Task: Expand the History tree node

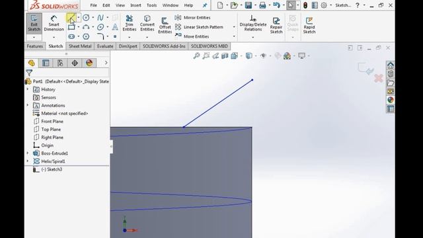Action: click(28, 89)
